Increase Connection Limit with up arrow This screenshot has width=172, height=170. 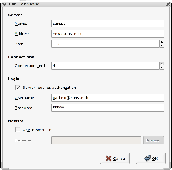[x=162, y=64]
